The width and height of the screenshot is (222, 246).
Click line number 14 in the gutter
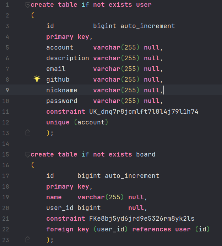[x=6, y=144]
